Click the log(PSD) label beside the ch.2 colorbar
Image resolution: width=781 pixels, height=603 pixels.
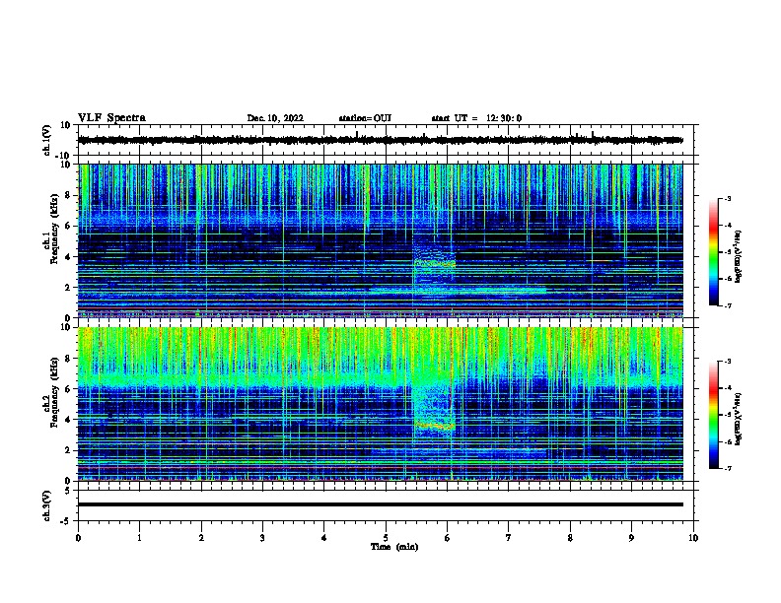pos(739,420)
